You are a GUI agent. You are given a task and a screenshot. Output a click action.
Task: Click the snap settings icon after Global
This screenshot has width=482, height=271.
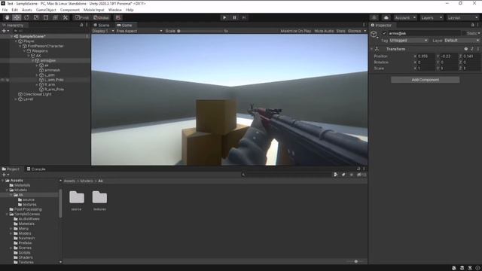[118, 17]
